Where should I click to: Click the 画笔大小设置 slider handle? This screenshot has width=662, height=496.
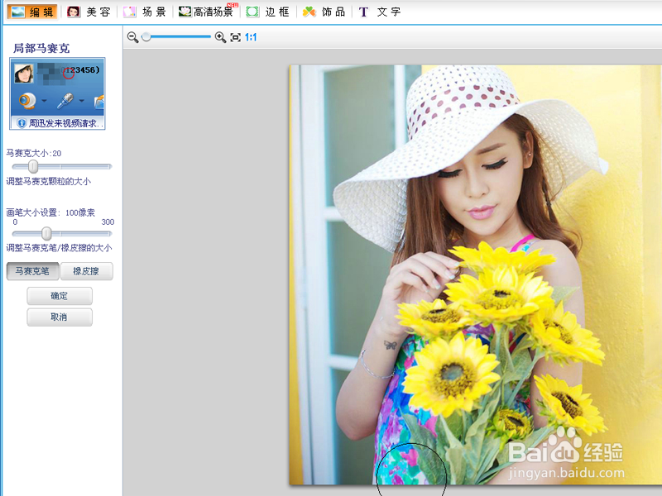click(46, 233)
